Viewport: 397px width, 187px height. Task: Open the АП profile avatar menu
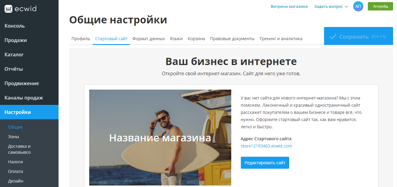pos(358,6)
